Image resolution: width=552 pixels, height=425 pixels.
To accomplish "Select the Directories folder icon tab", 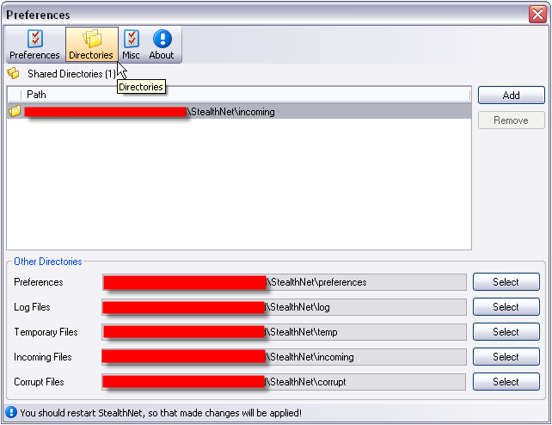I will [x=92, y=39].
